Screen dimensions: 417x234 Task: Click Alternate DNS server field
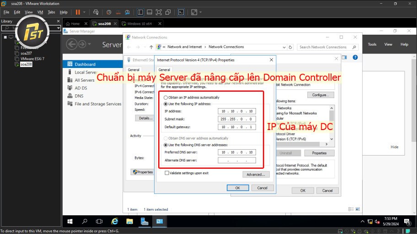[237, 160]
